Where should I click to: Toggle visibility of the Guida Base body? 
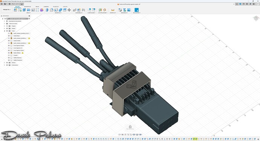(9, 36)
